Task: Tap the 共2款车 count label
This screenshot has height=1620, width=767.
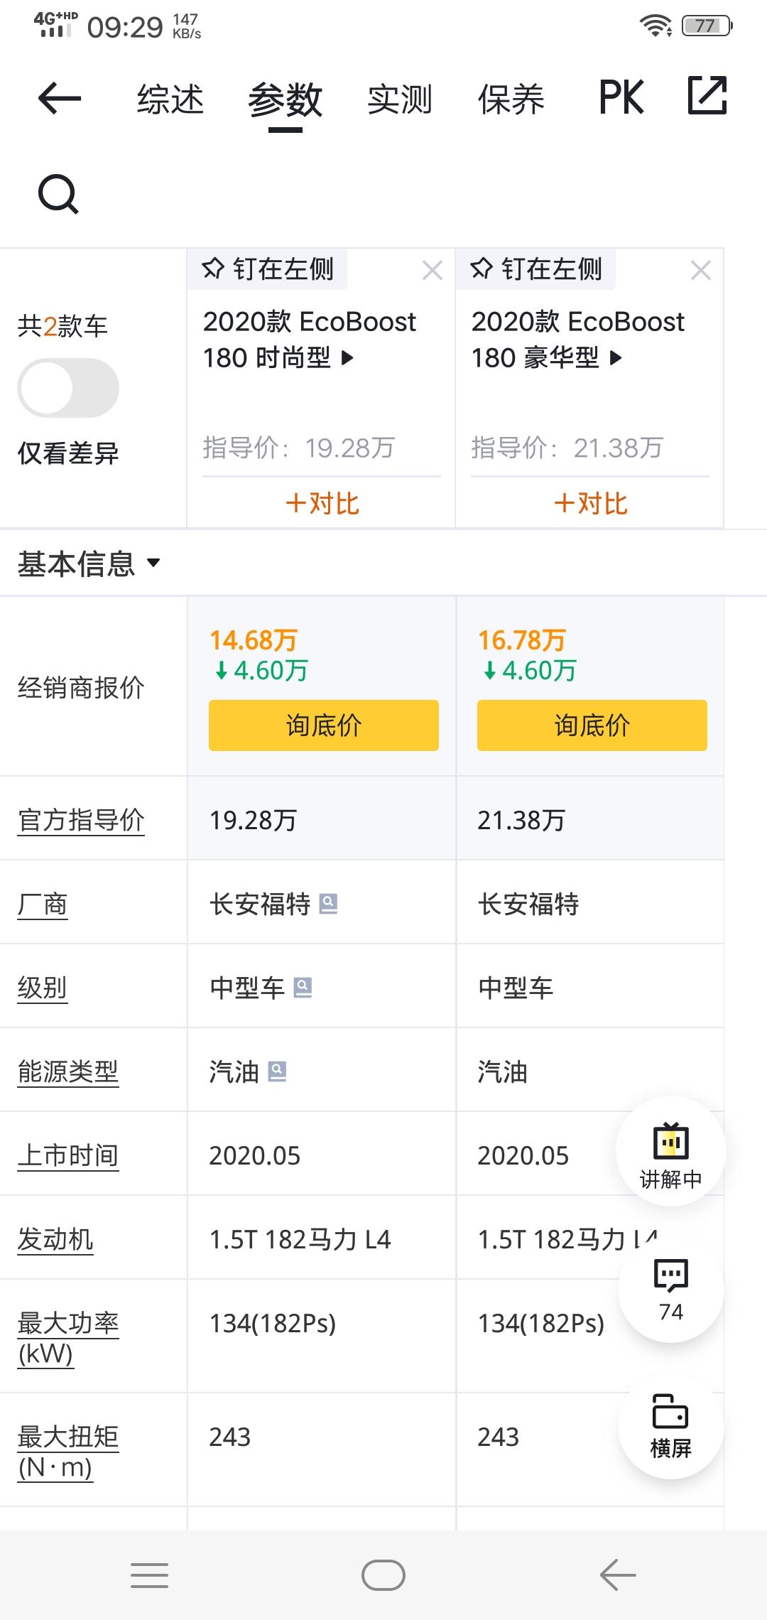Action: tap(62, 326)
